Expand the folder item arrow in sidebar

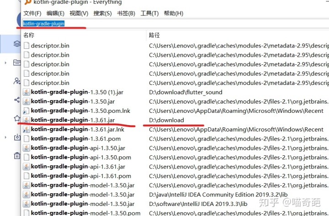tap(5, 63)
